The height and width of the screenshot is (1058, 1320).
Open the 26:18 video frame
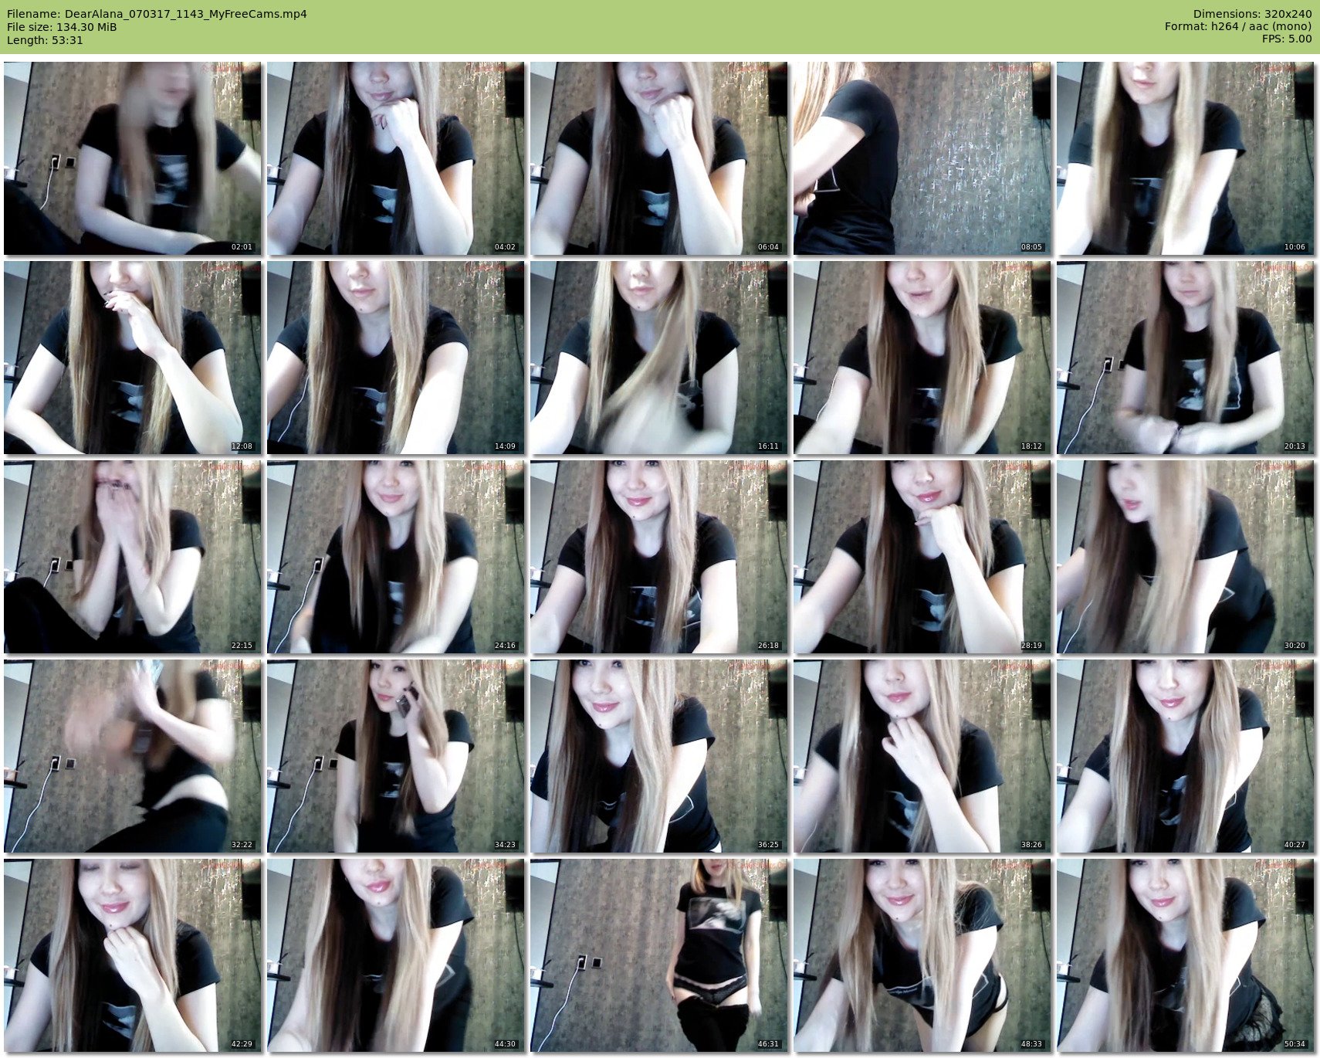(659, 557)
